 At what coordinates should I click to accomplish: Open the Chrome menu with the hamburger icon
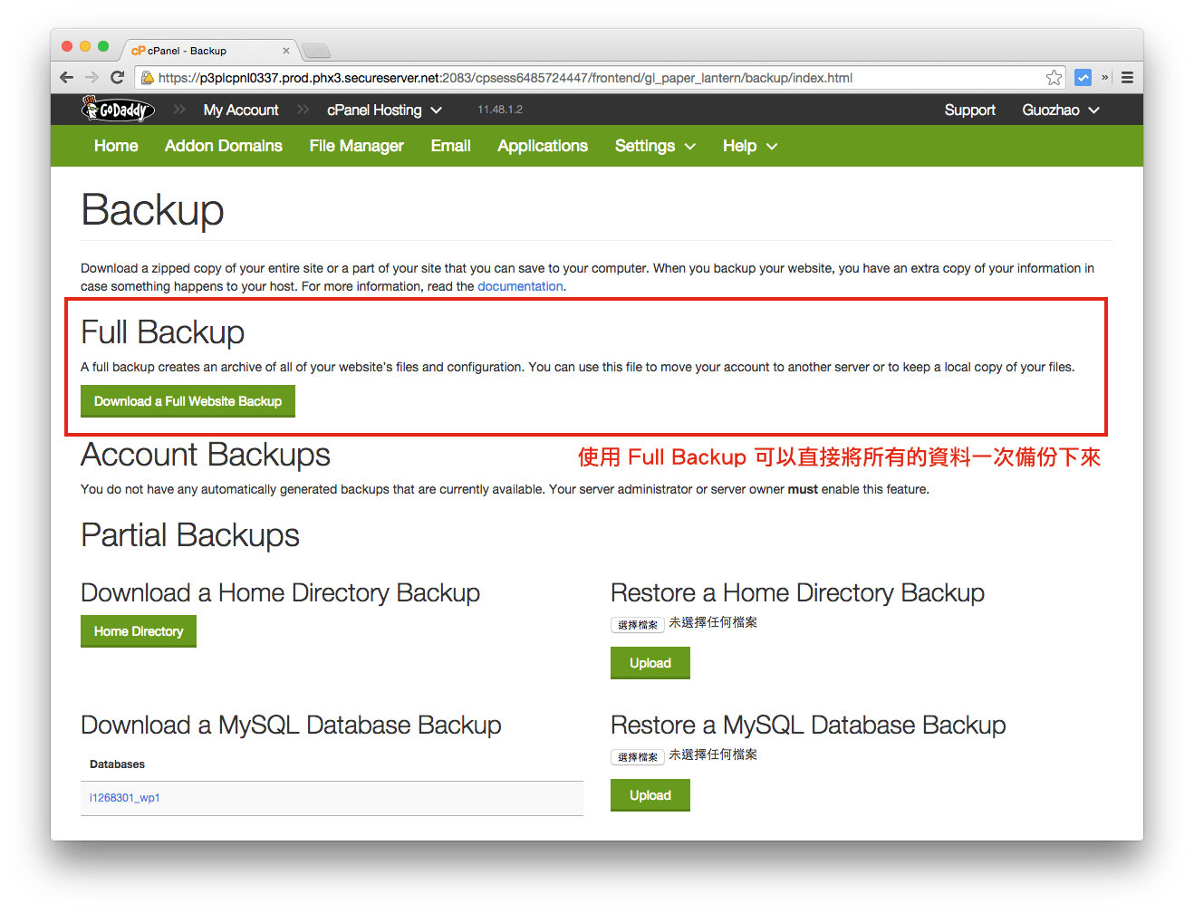coord(1127,77)
